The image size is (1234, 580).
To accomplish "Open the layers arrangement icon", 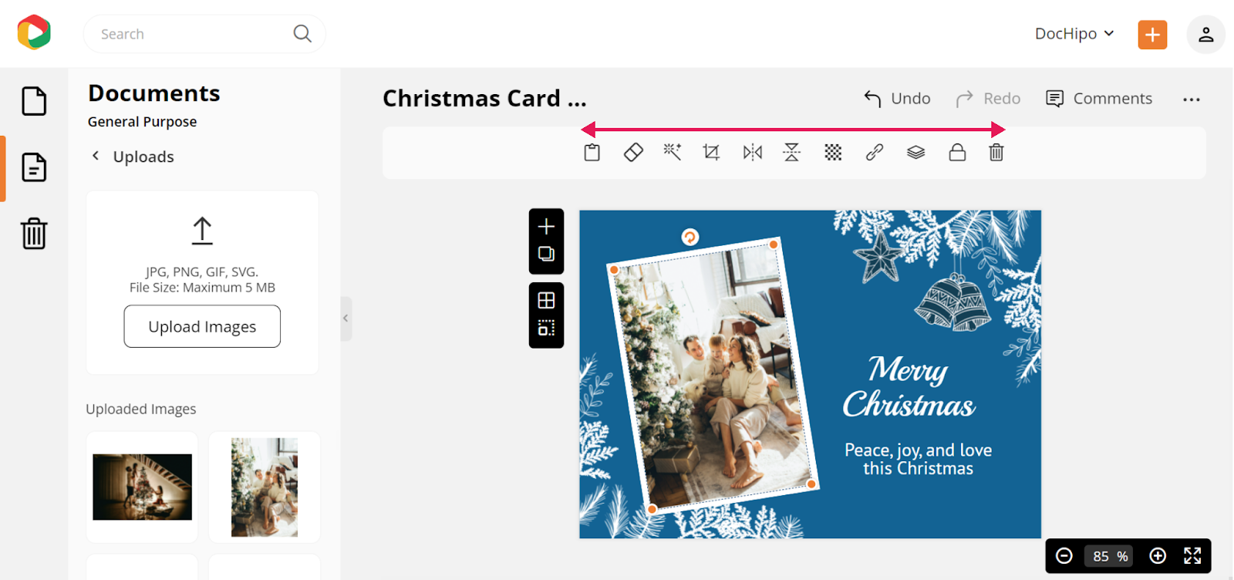I will coord(915,153).
